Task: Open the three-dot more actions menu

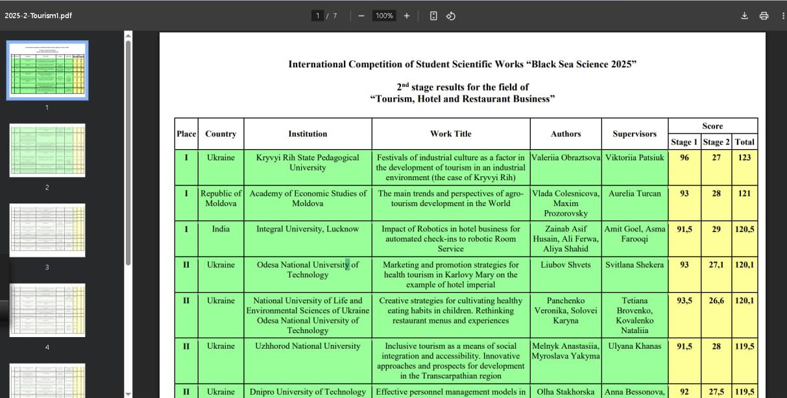Action: [782, 16]
